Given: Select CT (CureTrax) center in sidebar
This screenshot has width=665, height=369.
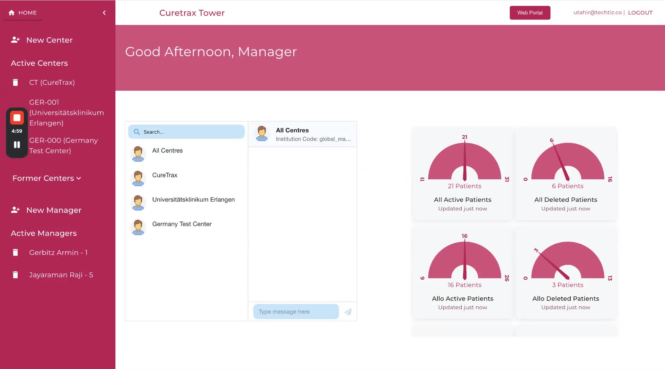Looking at the screenshot, I should 52,82.
